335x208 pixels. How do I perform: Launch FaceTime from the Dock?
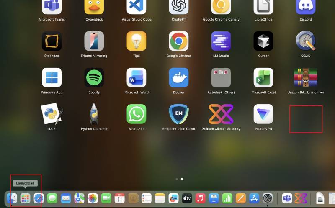coord(106,198)
